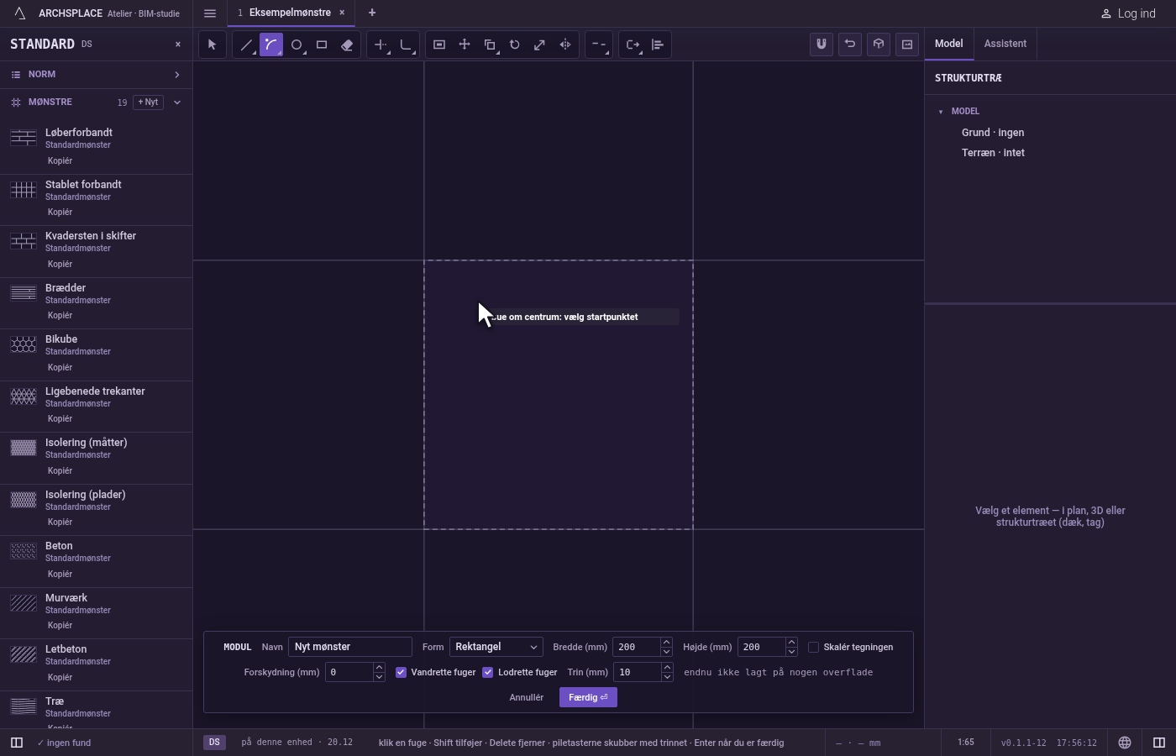
Task: Collapse the MØNSTRE section chevron
Action: point(177,102)
